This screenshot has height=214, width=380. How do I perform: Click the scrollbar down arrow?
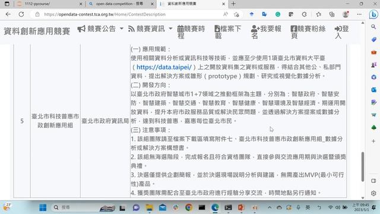(x=363, y=198)
